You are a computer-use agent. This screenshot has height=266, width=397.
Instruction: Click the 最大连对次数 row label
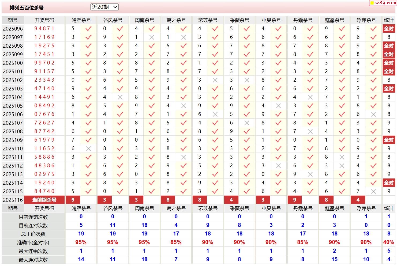click(x=33, y=260)
